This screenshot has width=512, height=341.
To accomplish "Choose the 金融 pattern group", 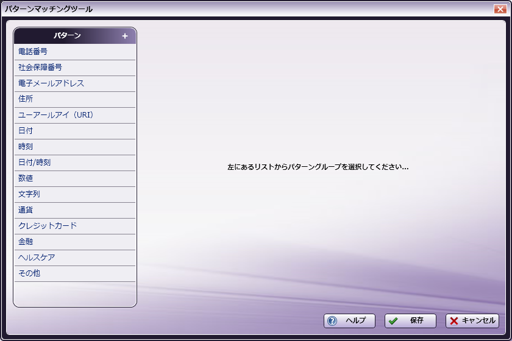I will [75, 242].
